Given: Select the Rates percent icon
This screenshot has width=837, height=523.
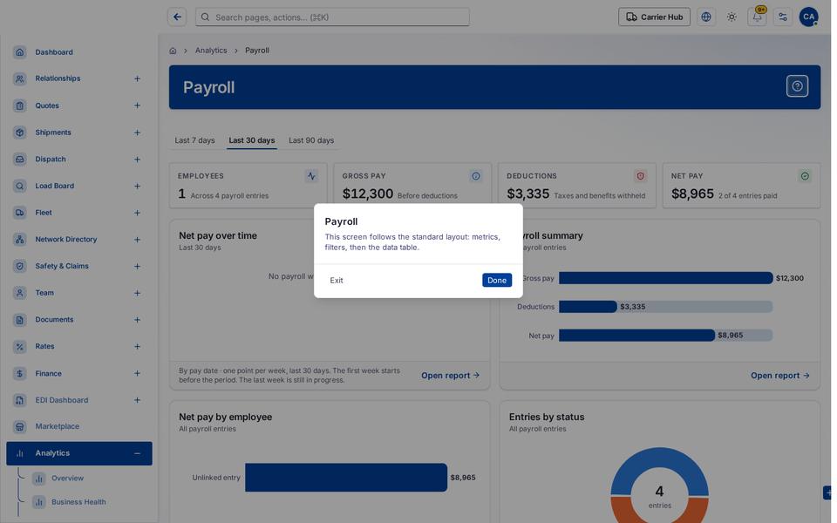Looking at the screenshot, I should pyautogui.click(x=20, y=346).
